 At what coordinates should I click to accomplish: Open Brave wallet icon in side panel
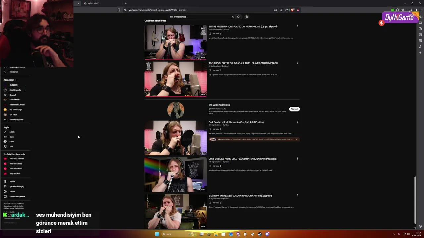point(420,29)
